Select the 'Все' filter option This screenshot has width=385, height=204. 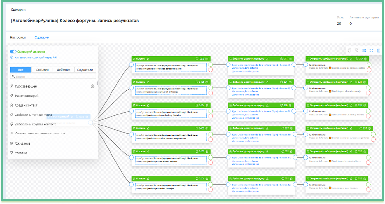pyautogui.click(x=21, y=70)
